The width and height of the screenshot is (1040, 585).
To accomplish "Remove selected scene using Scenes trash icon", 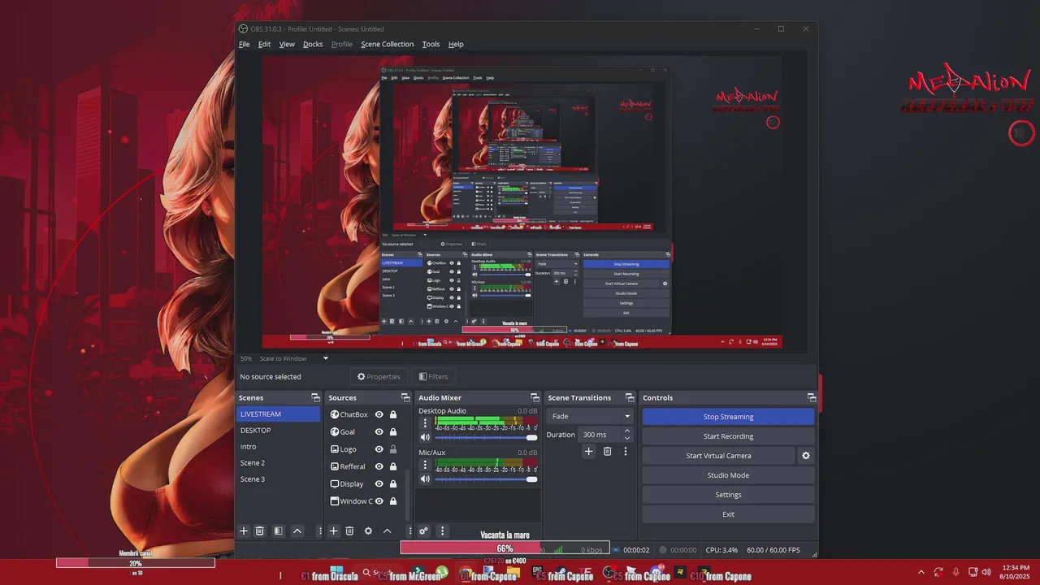I will [260, 531].
